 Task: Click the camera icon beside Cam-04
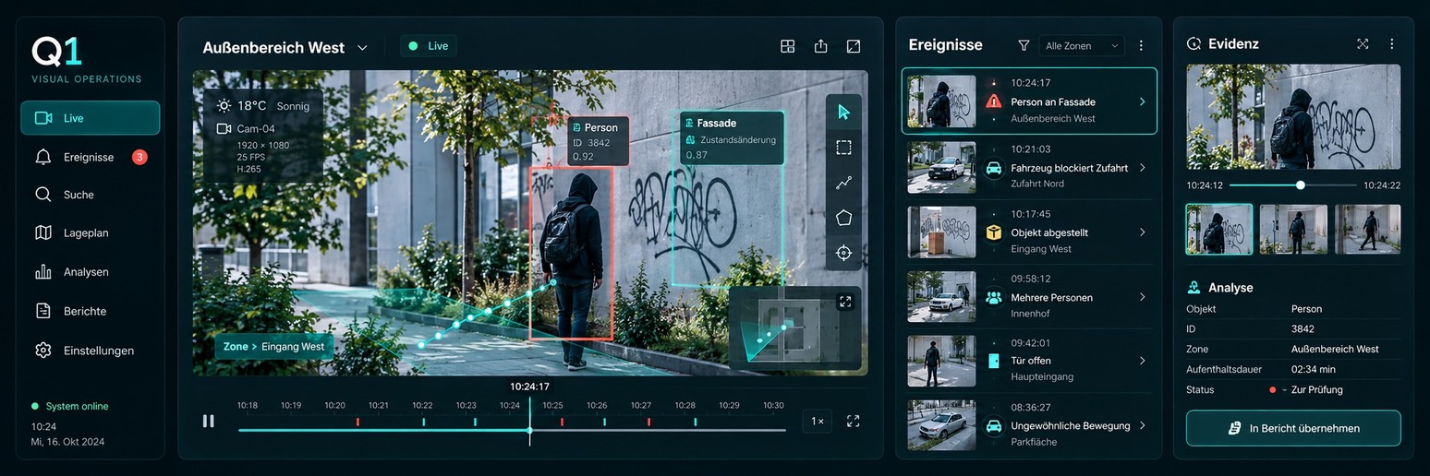click(224, 129)
